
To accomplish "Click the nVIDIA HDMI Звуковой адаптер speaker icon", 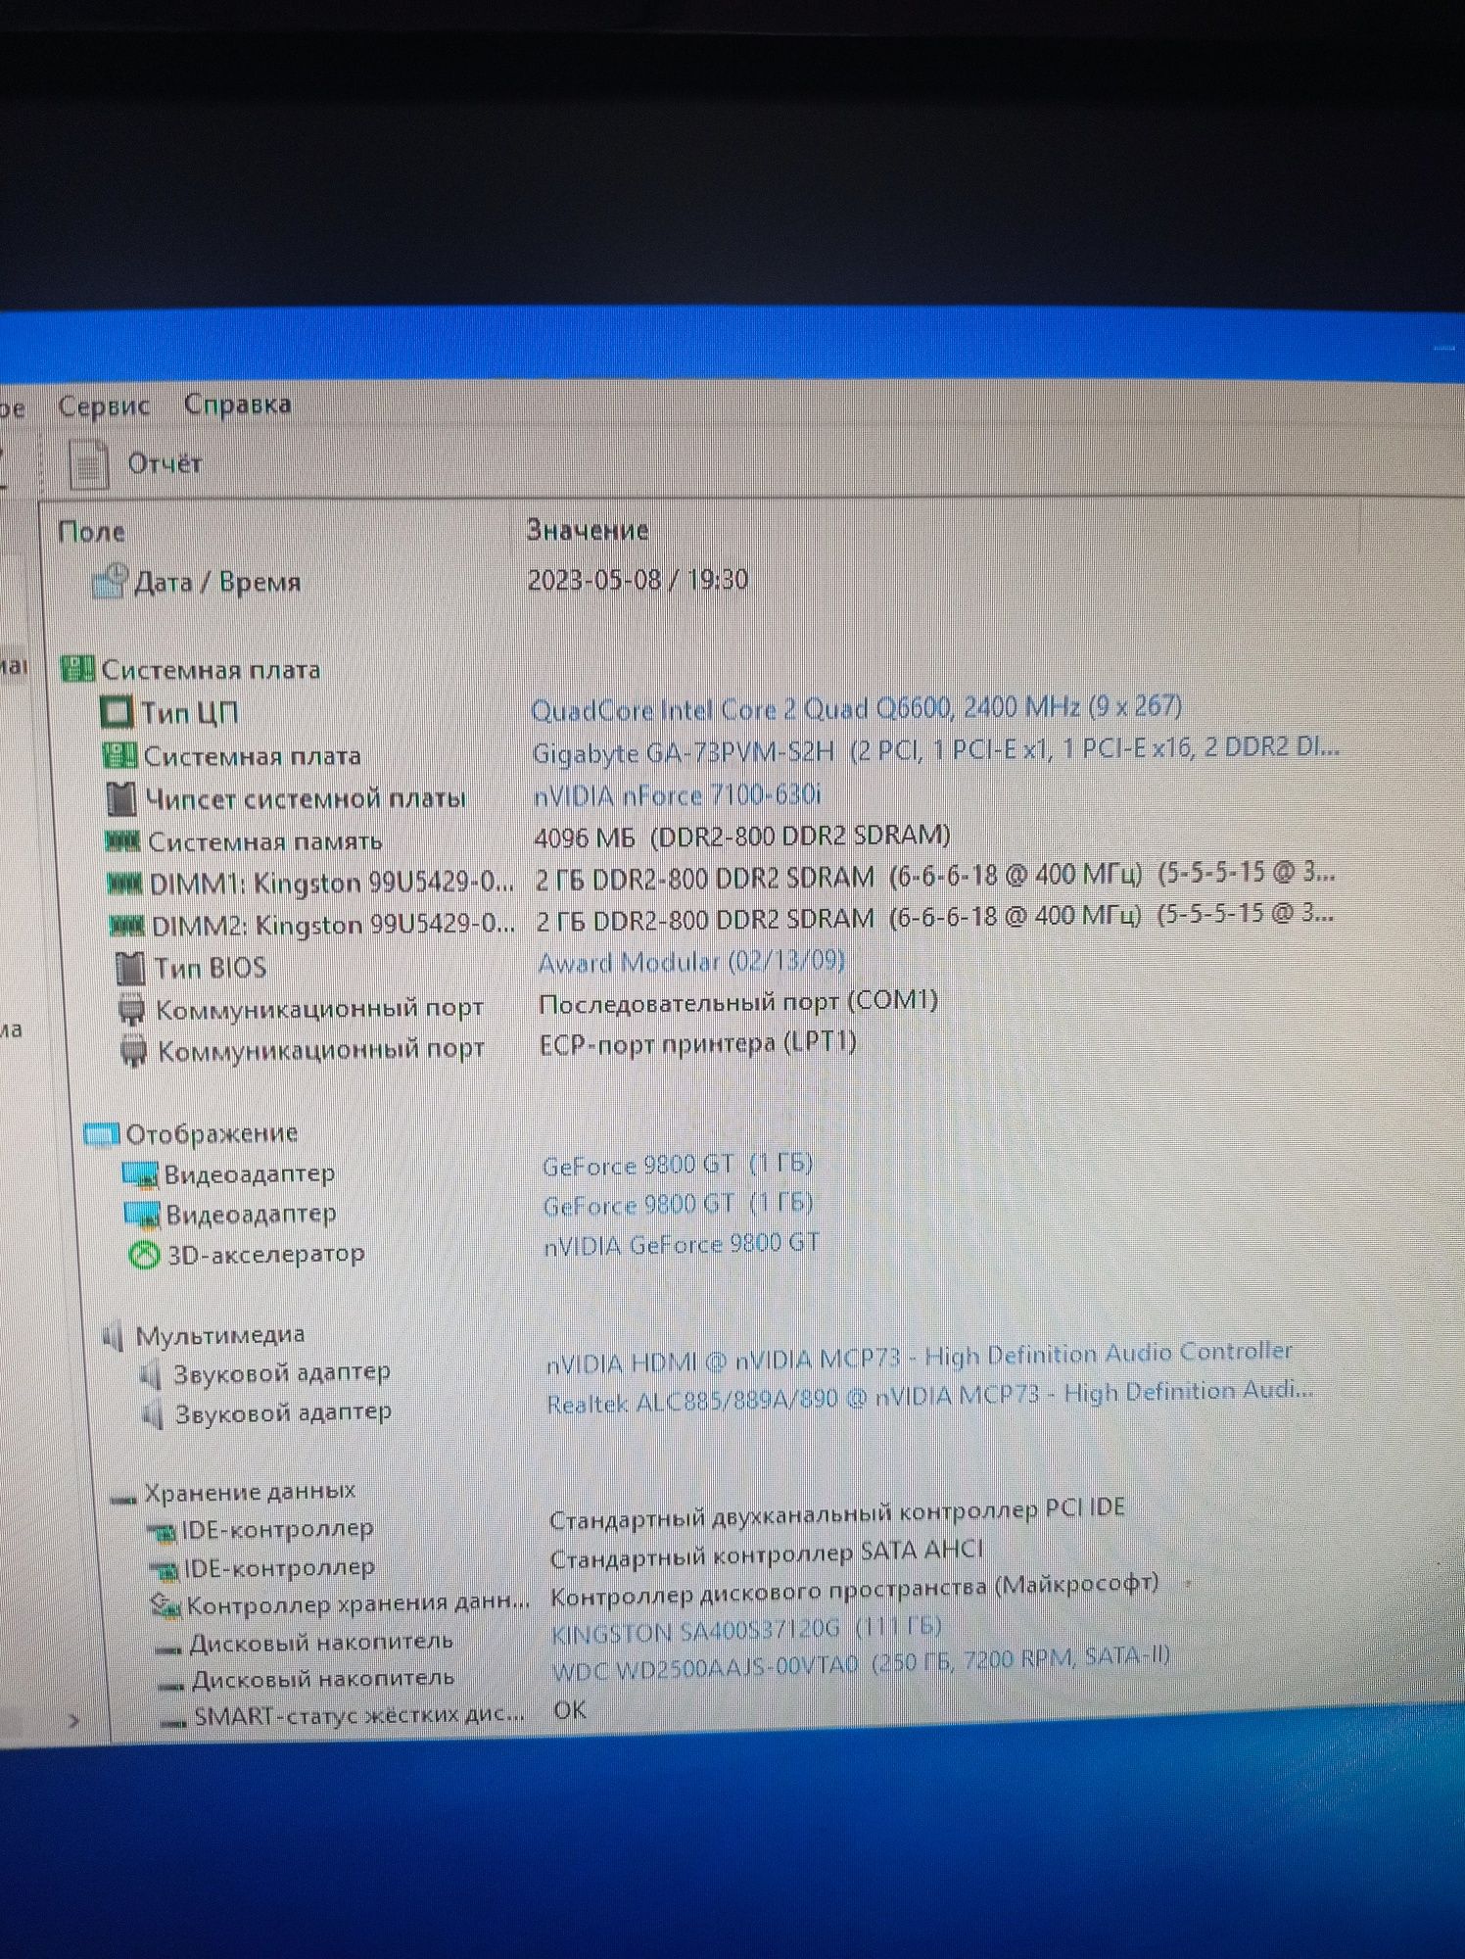I will (x=151, y=1375).
